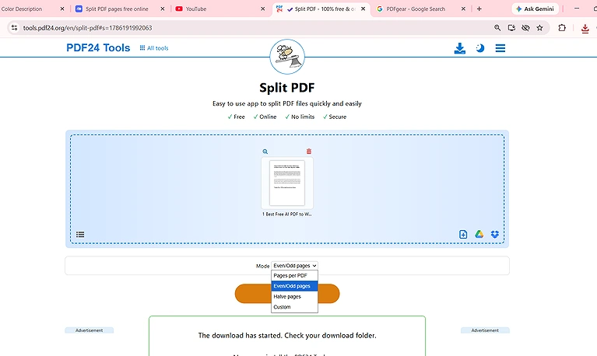Close the YouTube tab

263,9
